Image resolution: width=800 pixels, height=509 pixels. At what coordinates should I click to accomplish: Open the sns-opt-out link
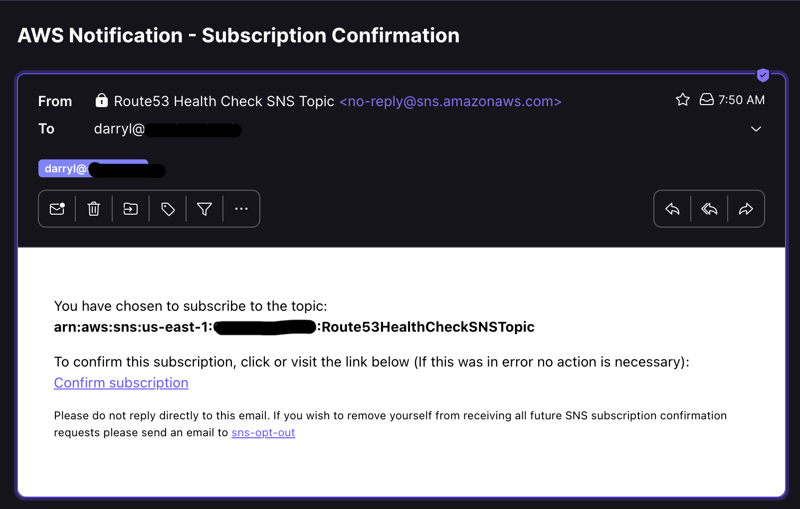tap(263, 432)
